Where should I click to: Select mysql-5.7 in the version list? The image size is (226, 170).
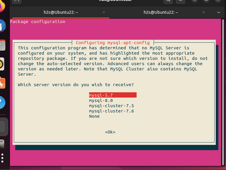113,95
